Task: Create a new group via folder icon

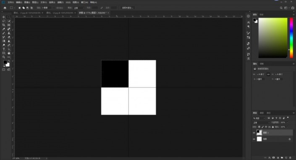Action: [x=282, y=157]
